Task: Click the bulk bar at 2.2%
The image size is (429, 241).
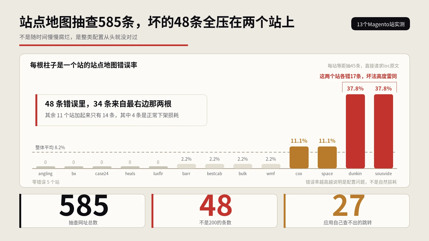Action: click(243, 166)
